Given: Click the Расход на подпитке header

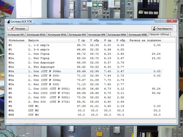Looking at the screenshot, I should click(x=145, y=40).
